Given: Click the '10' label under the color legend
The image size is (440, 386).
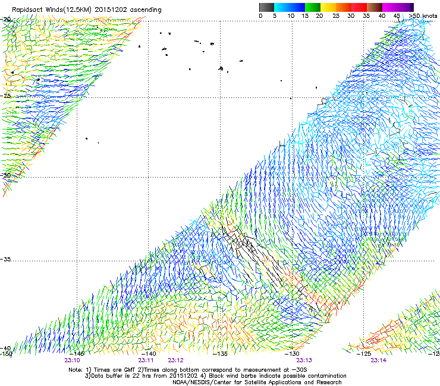Looking at the screenshot, I should (291, 15).
